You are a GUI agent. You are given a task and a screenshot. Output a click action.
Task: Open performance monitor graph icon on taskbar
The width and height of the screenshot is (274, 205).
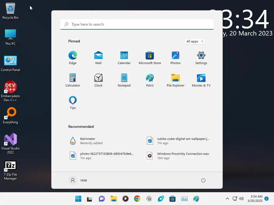point(184,199)
